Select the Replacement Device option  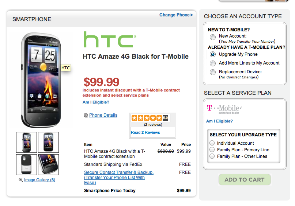(x=213, y=72)
